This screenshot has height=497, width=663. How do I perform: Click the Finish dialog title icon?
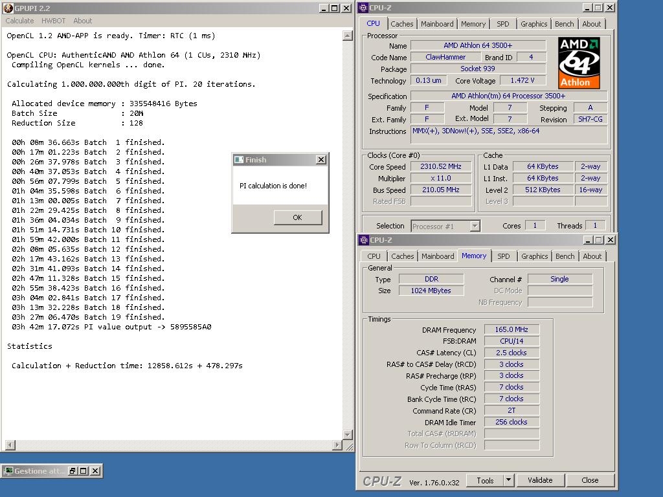[239, 160]
